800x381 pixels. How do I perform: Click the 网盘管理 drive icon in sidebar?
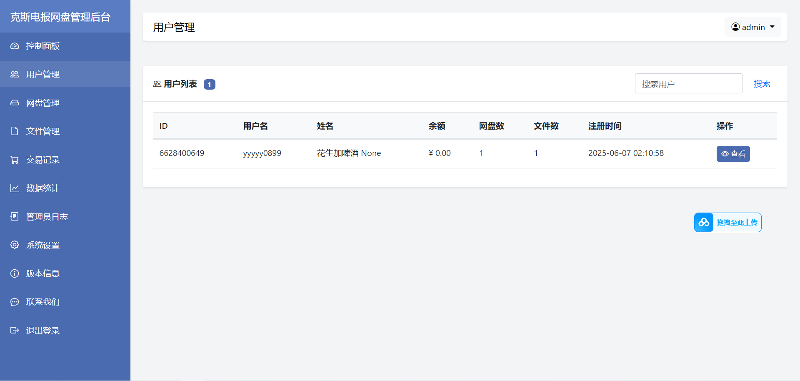[x=15, y=103]
